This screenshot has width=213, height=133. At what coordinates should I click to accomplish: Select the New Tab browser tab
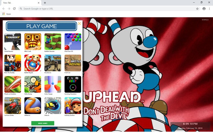[21, 3]
